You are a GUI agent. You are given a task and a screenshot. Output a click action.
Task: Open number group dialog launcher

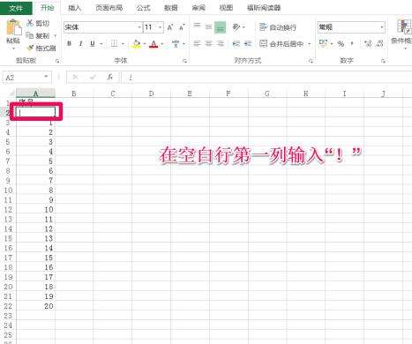click(383, 61)
